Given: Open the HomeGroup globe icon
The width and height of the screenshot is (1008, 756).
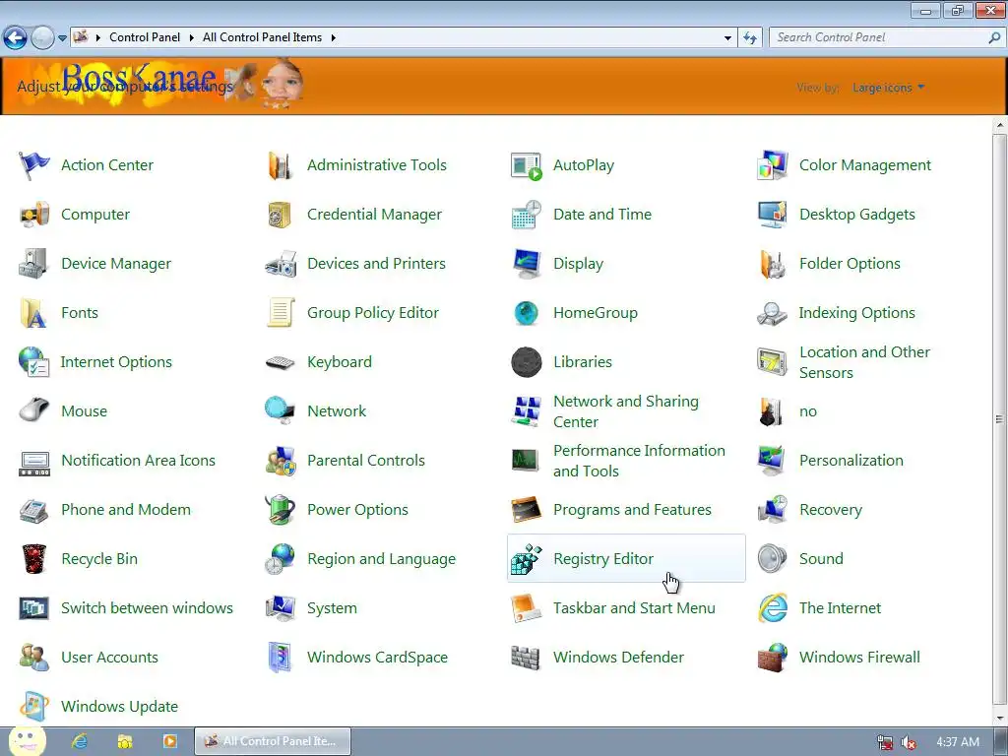Looking at the screenshot, I should (526, 313).
